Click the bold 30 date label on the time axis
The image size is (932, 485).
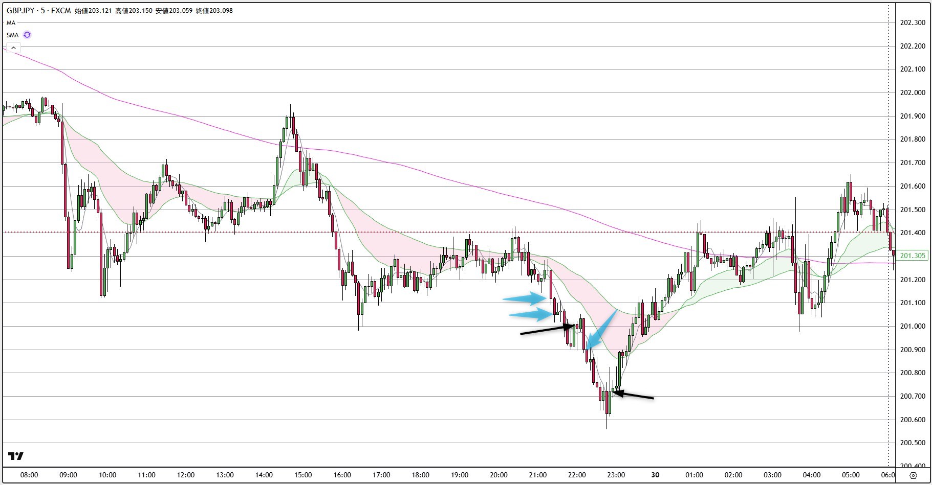coord(655,475)
